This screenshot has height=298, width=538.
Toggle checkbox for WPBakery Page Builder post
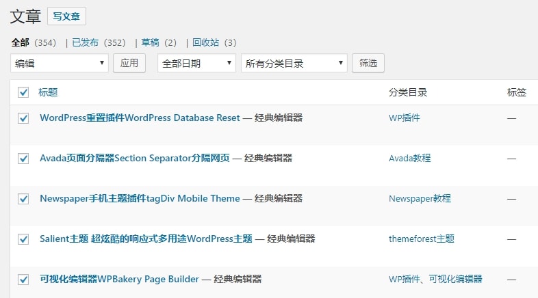[x=23, y=280]
